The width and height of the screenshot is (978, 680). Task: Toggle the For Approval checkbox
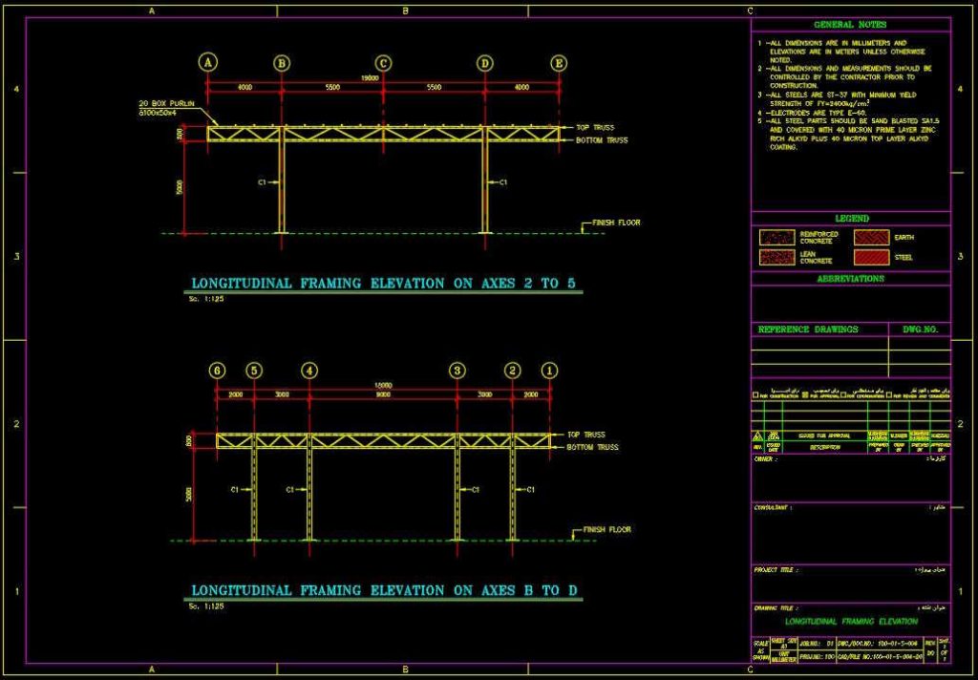tap(804, 394)
